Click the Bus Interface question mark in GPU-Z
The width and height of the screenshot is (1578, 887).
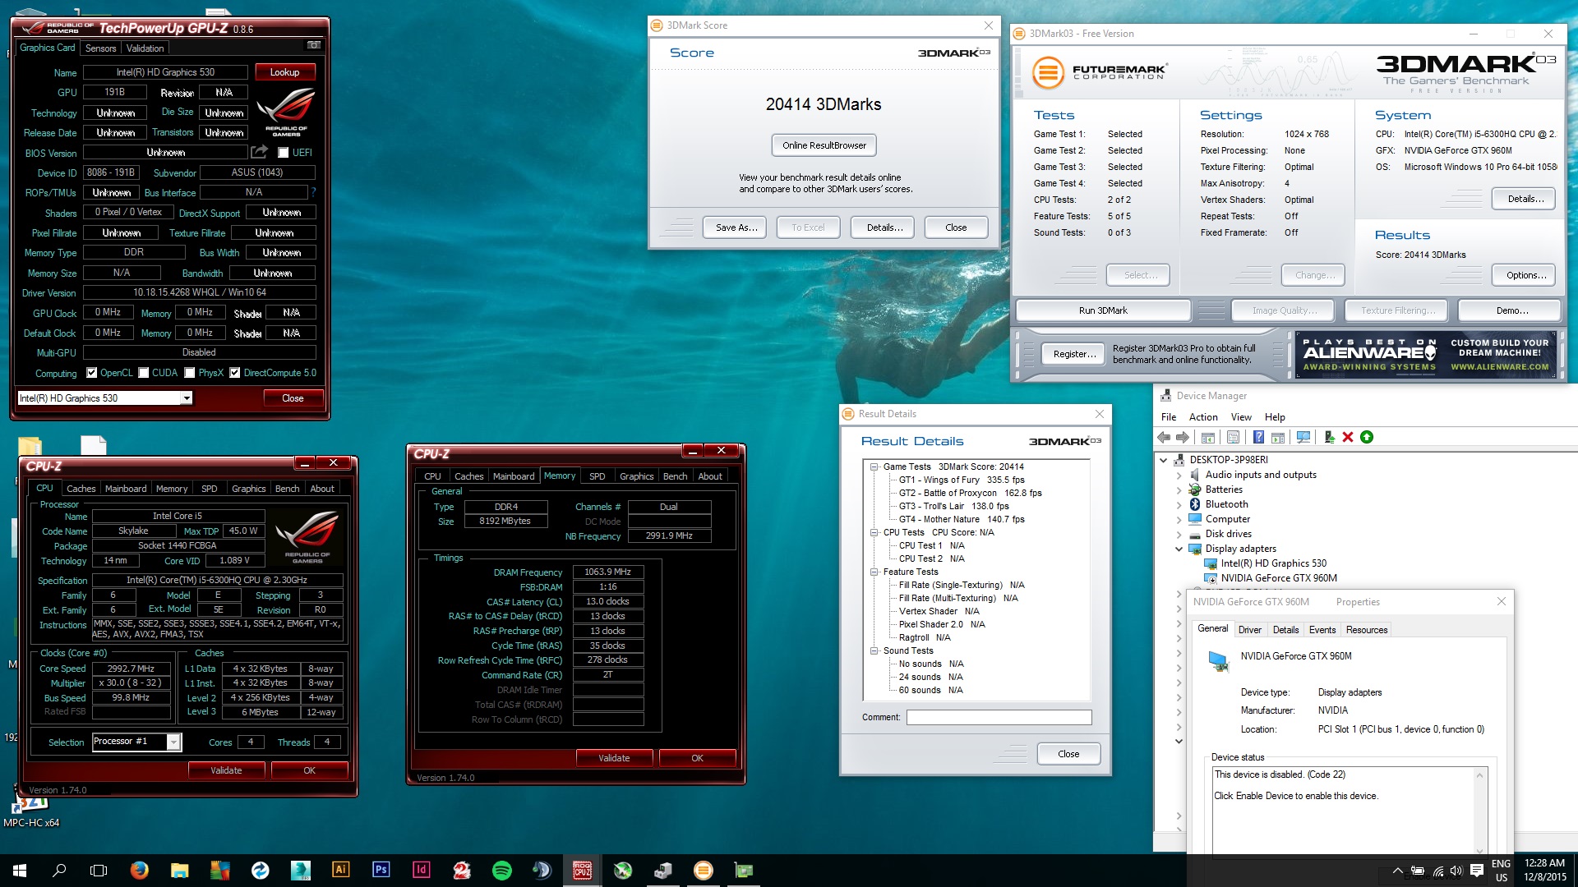pos(313,192)
